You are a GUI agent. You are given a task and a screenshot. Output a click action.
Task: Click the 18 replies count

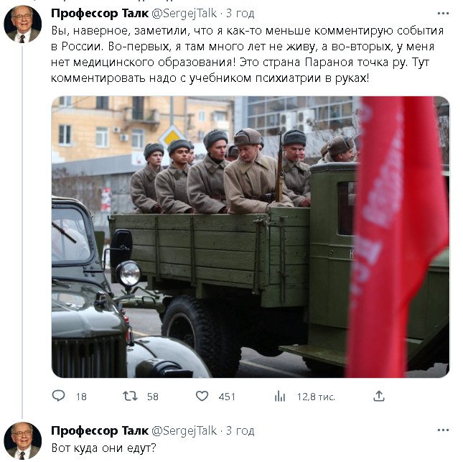81,397
